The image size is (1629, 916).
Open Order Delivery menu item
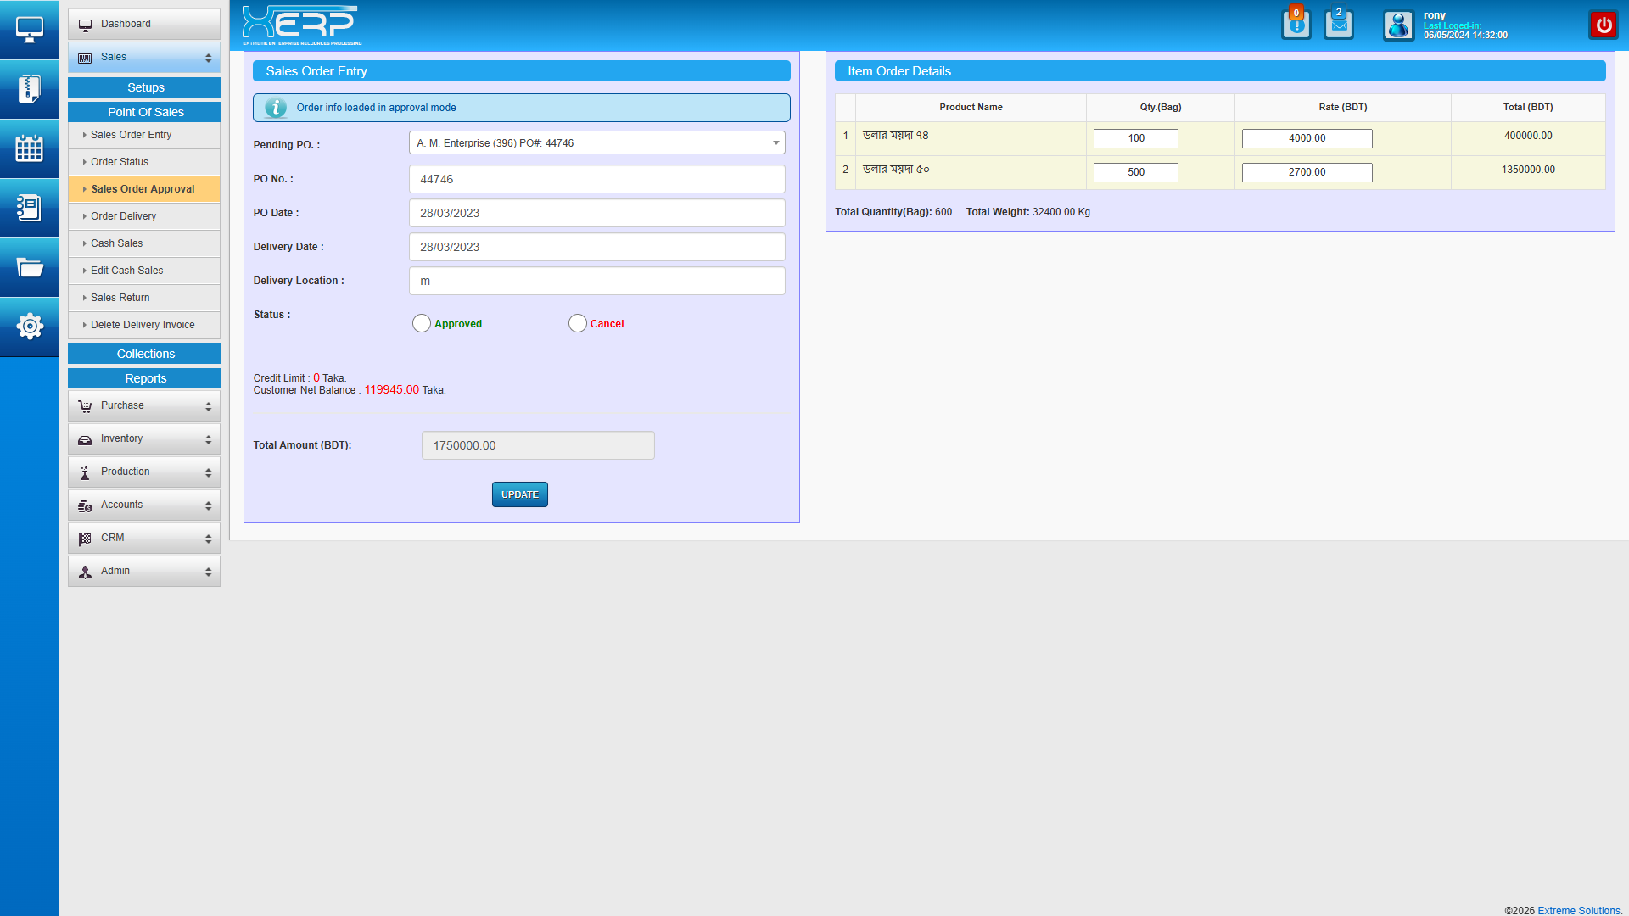(x=124, y=216)
